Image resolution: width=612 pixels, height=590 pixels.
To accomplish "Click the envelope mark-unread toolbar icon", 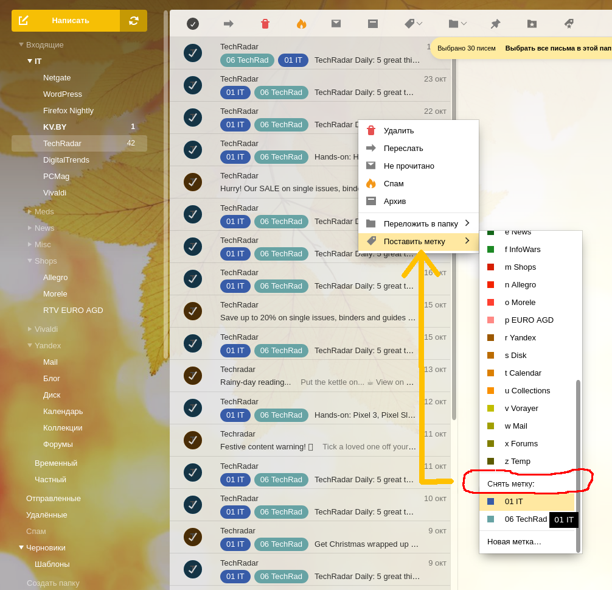I will point(336,24).
